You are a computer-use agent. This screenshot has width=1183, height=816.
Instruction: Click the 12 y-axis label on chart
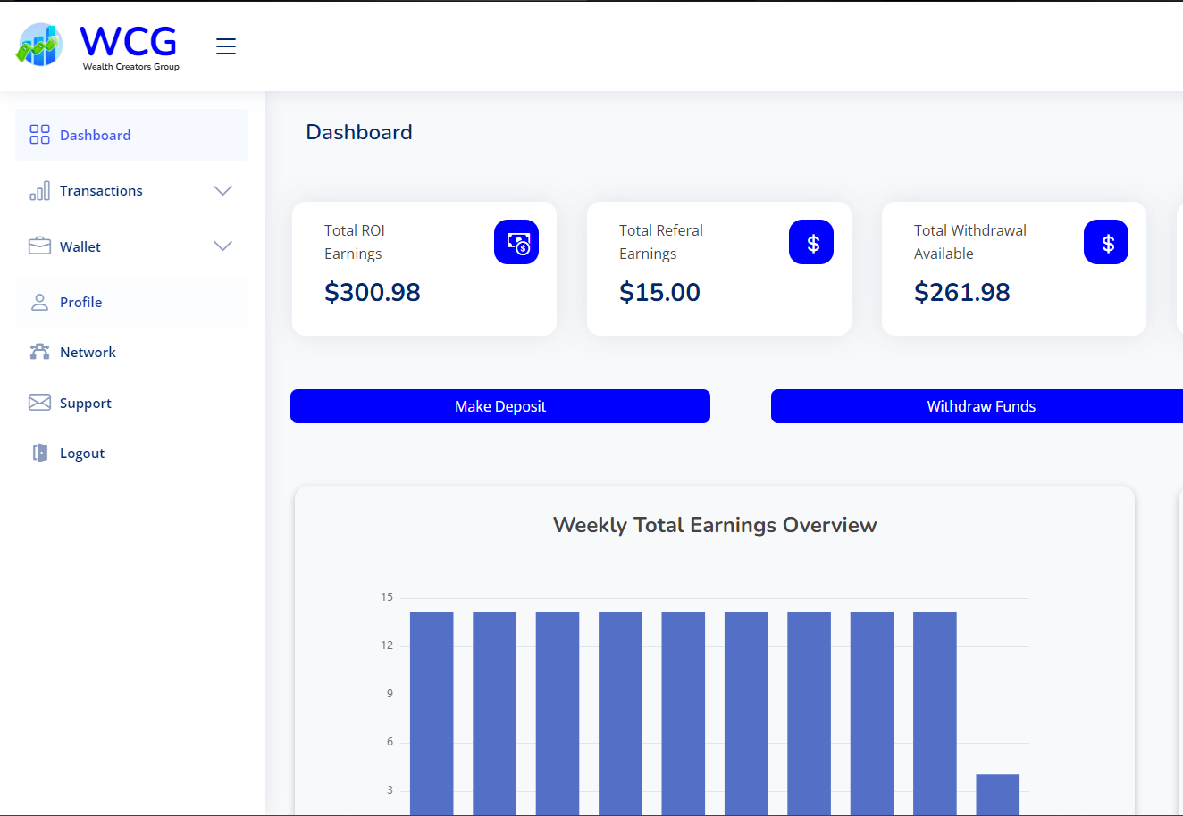[x=387, y=645]
